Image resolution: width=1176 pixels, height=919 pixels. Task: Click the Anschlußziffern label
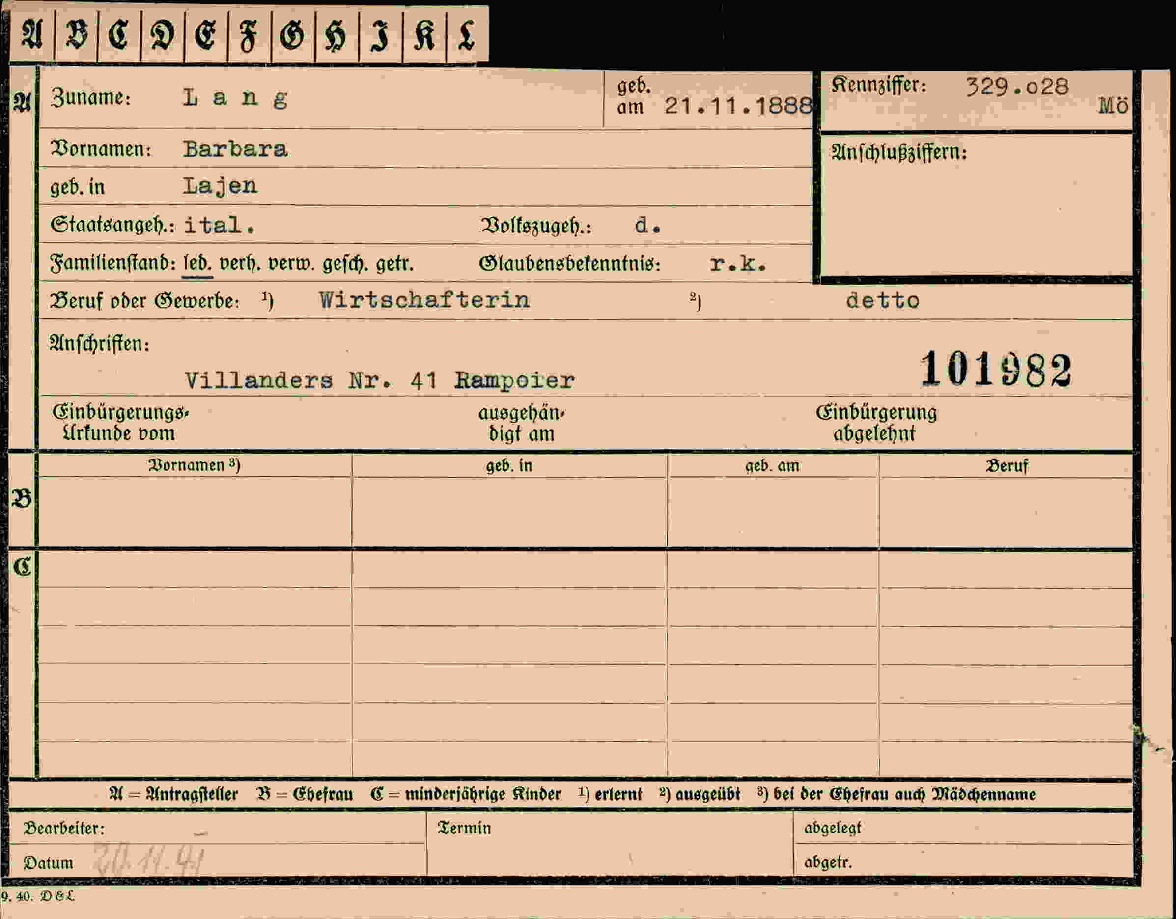tap(898, 152)
